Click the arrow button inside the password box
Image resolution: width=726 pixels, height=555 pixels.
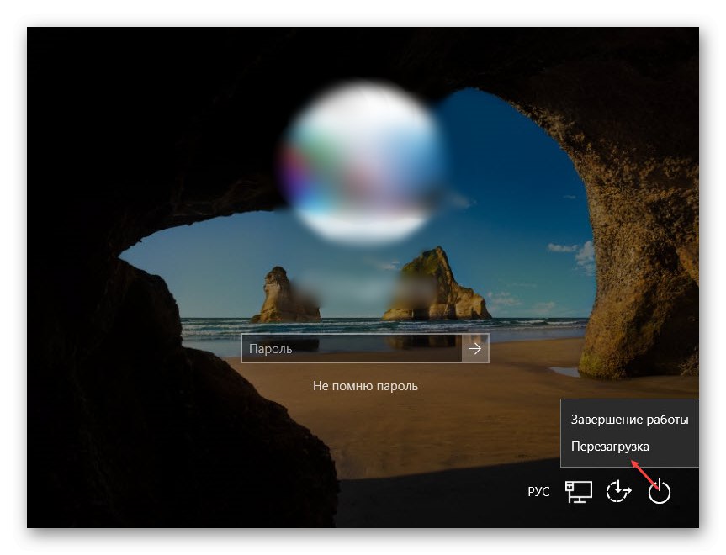point(475,351)
